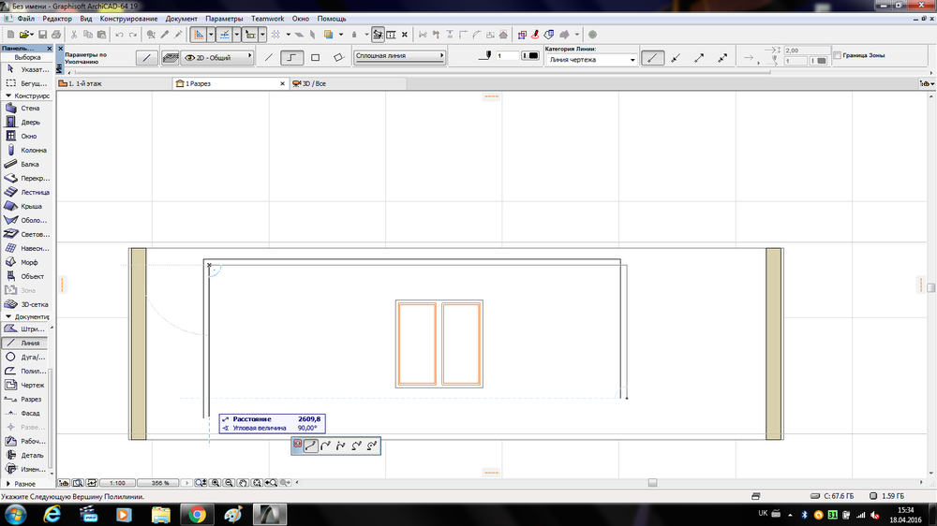Viewport: 937px width, 526px height.
Task: Toggle the chained polyline geometry method
Action: 292,57
